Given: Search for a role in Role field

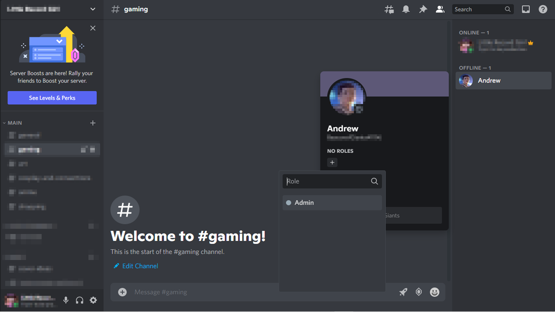Looking at the screenshot, I should 332,181.
